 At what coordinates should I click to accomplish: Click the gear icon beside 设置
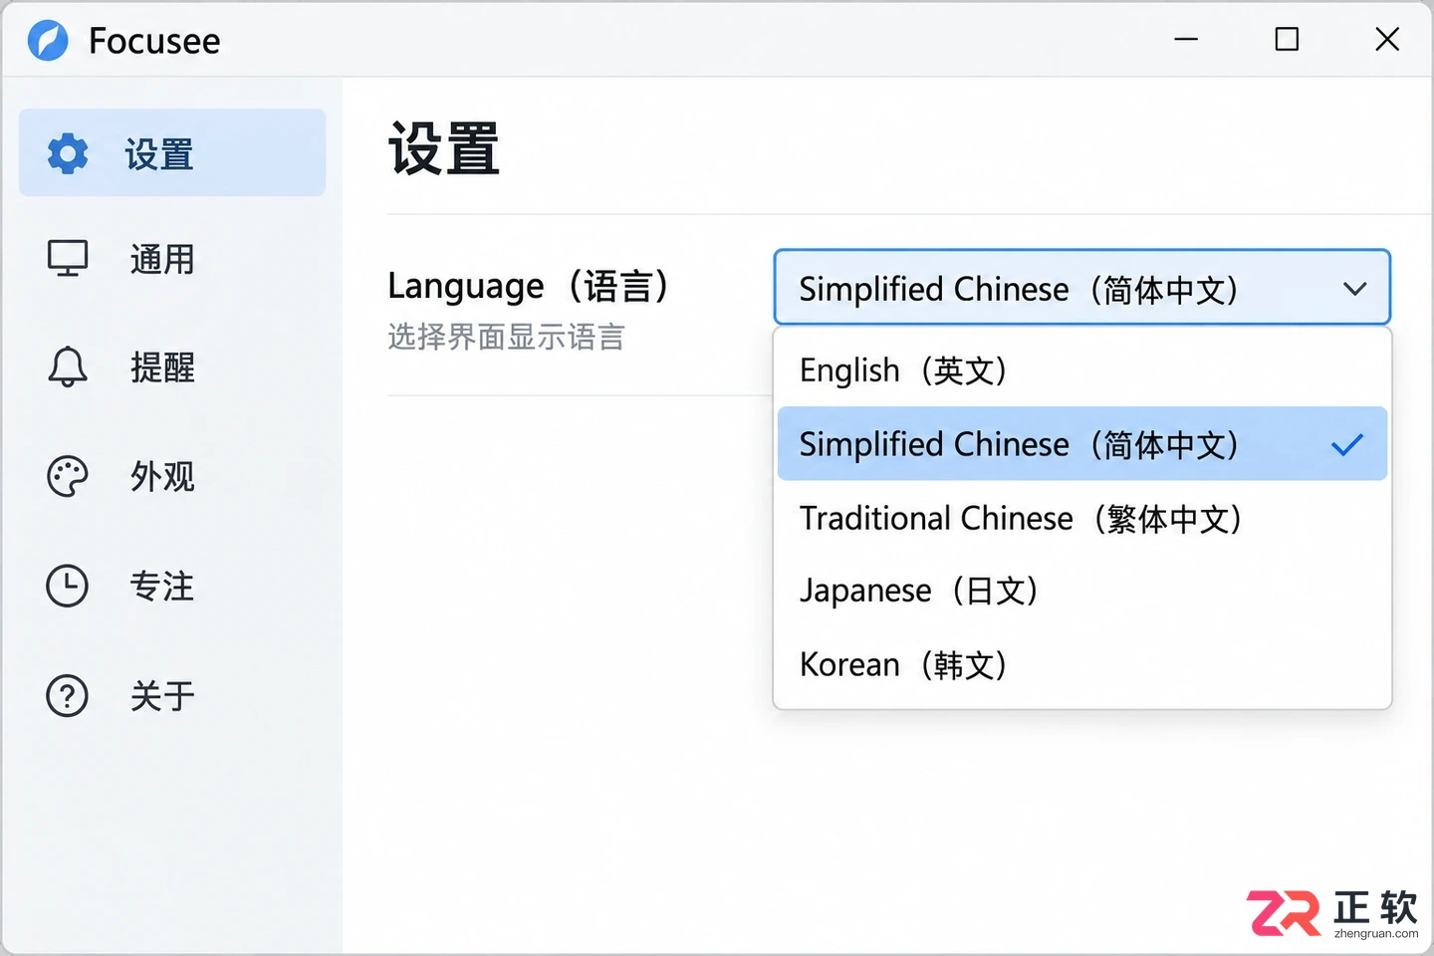68,154
